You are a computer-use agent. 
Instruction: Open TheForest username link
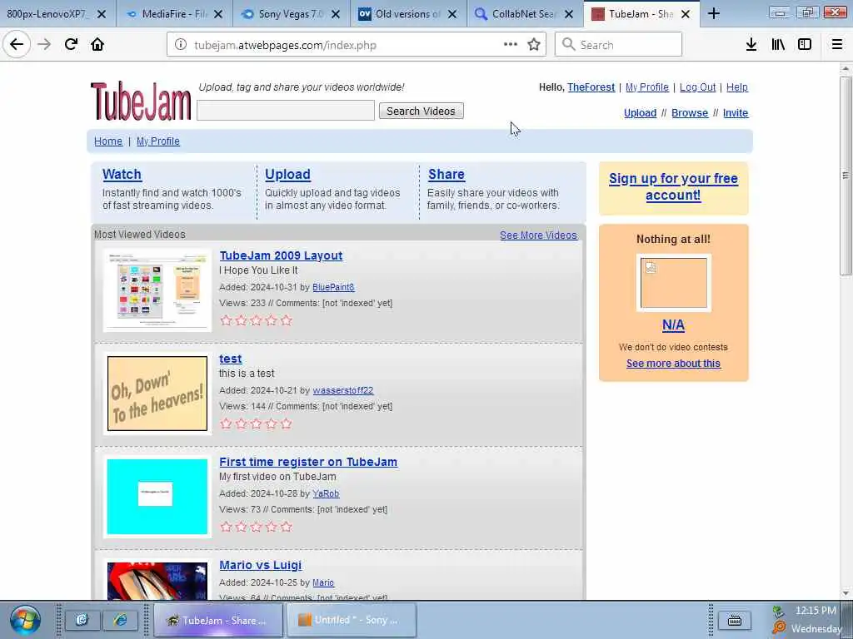coord(591,87)
